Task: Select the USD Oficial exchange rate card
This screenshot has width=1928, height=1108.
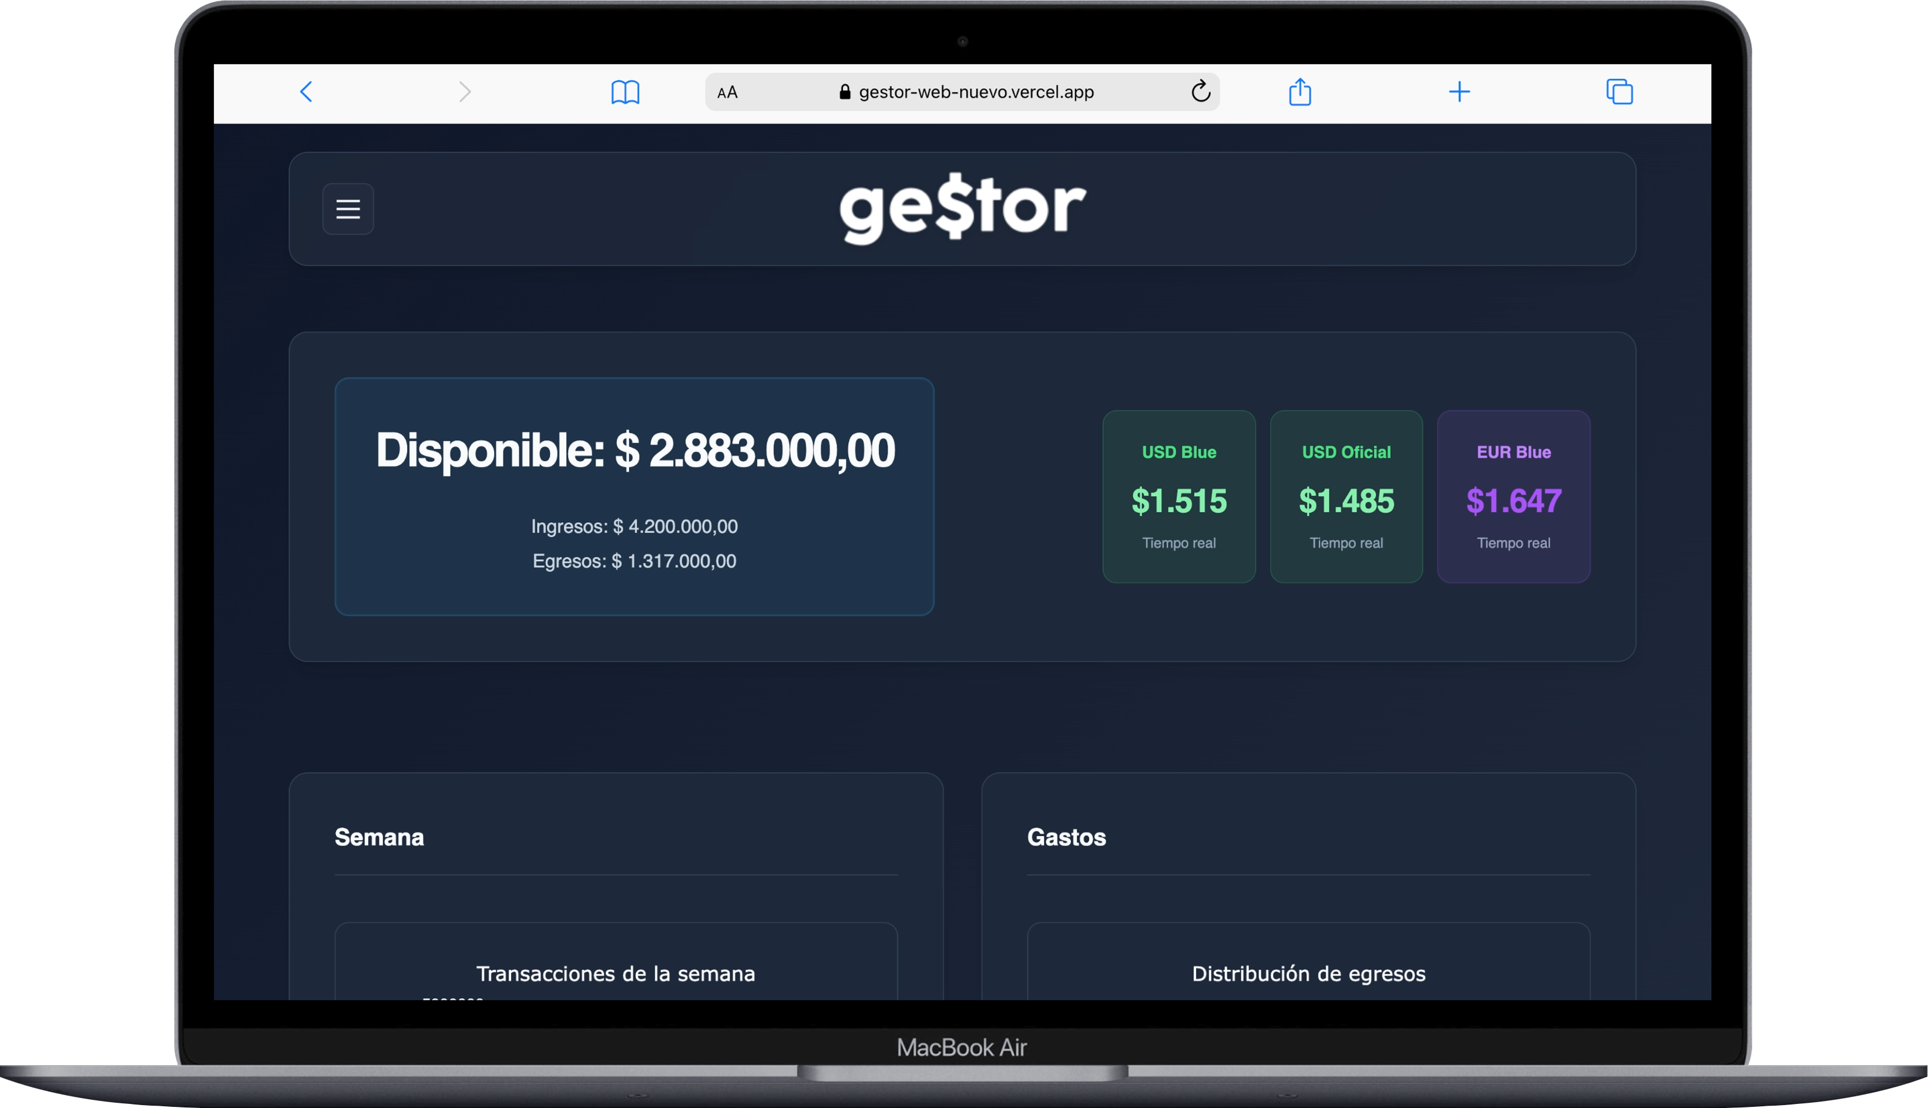Action: click(x=1345, y=497)
